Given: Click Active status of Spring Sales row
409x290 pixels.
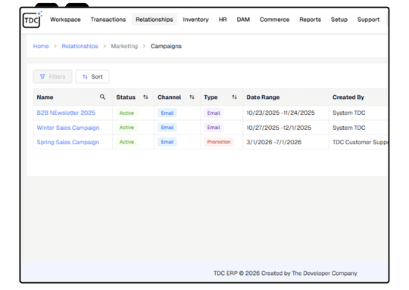Looking at the screenshot, I should click(x=126, y=142).
